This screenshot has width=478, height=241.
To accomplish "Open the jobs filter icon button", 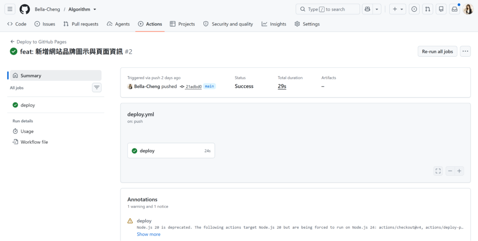I will [x=97, y=87].
